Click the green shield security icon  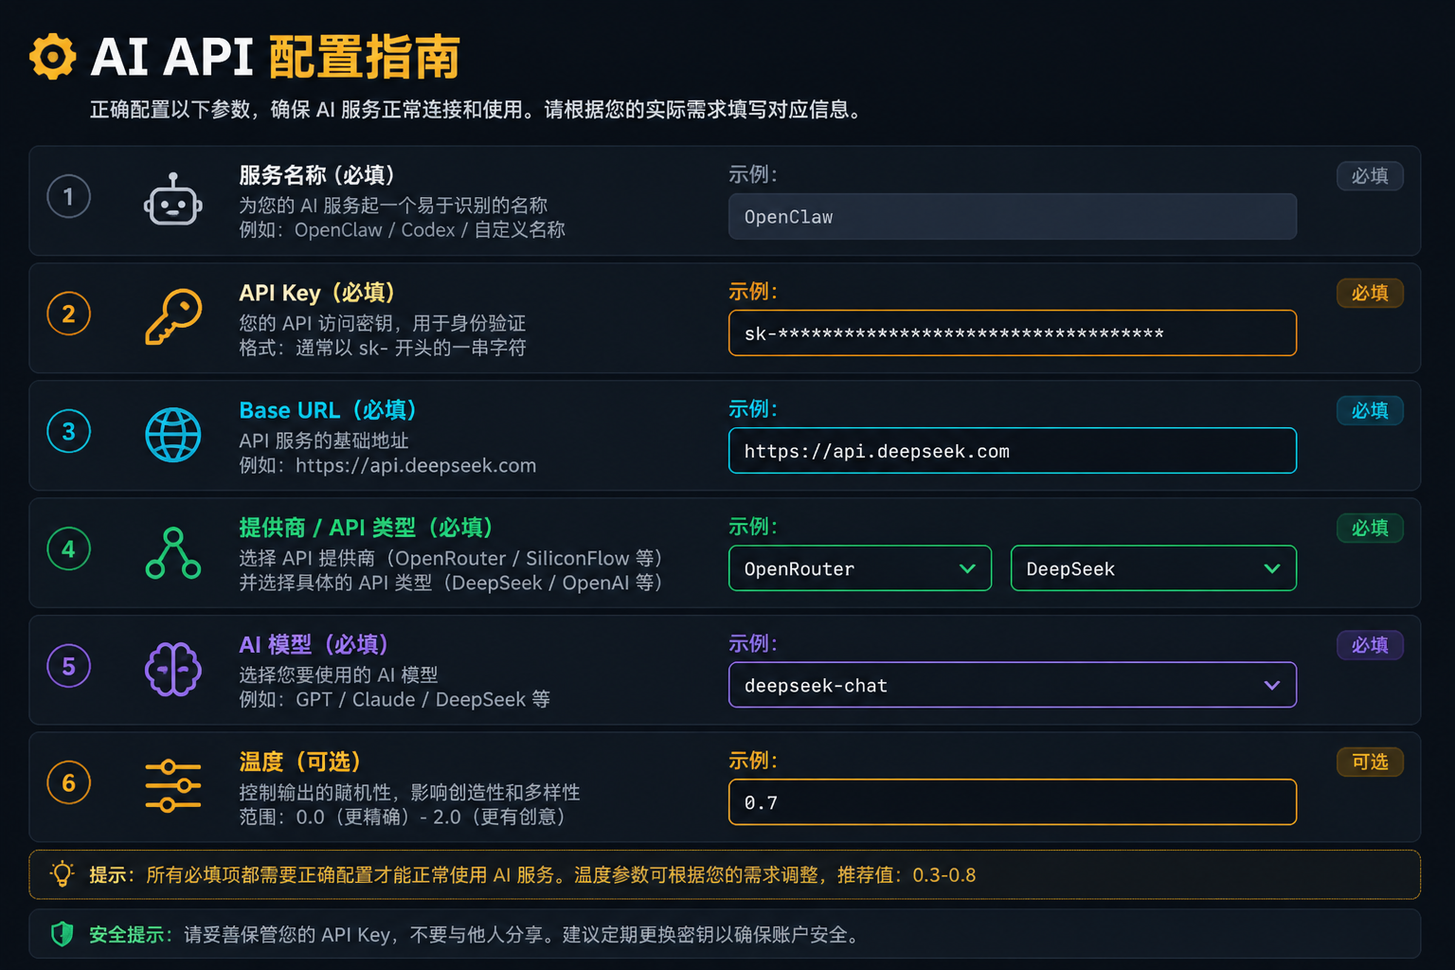point(63,934)
